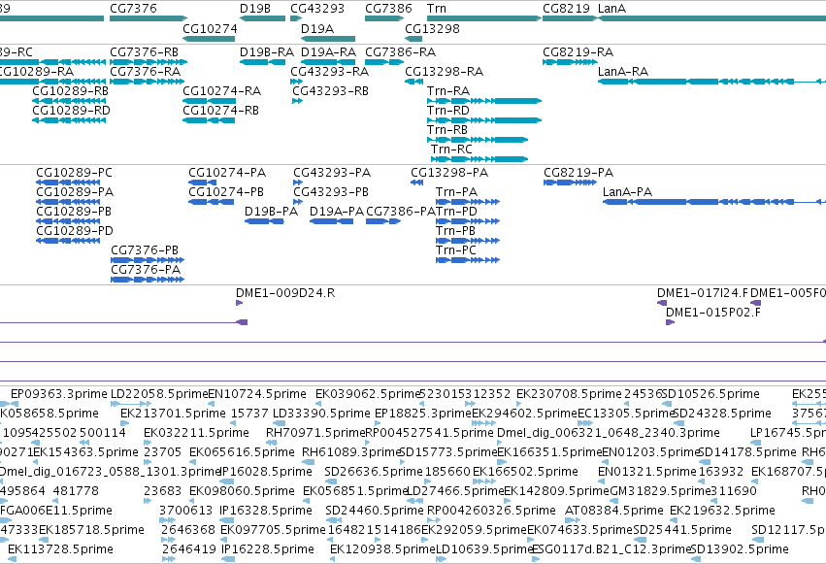Click the CG7376 gene name without suffix
The height and width of the screenshot is (564, 826).
[x=133, y=9]
